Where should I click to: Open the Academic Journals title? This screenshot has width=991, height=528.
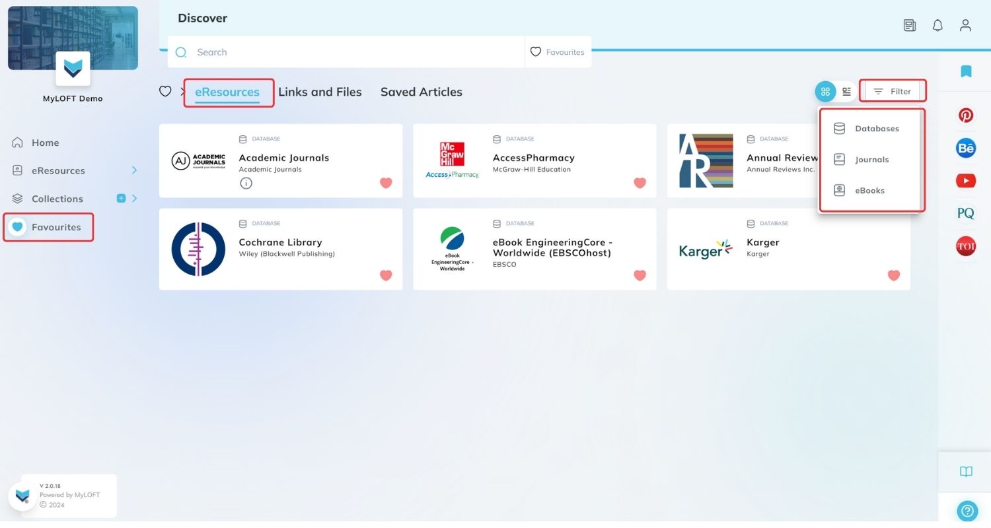pos(283,158)
